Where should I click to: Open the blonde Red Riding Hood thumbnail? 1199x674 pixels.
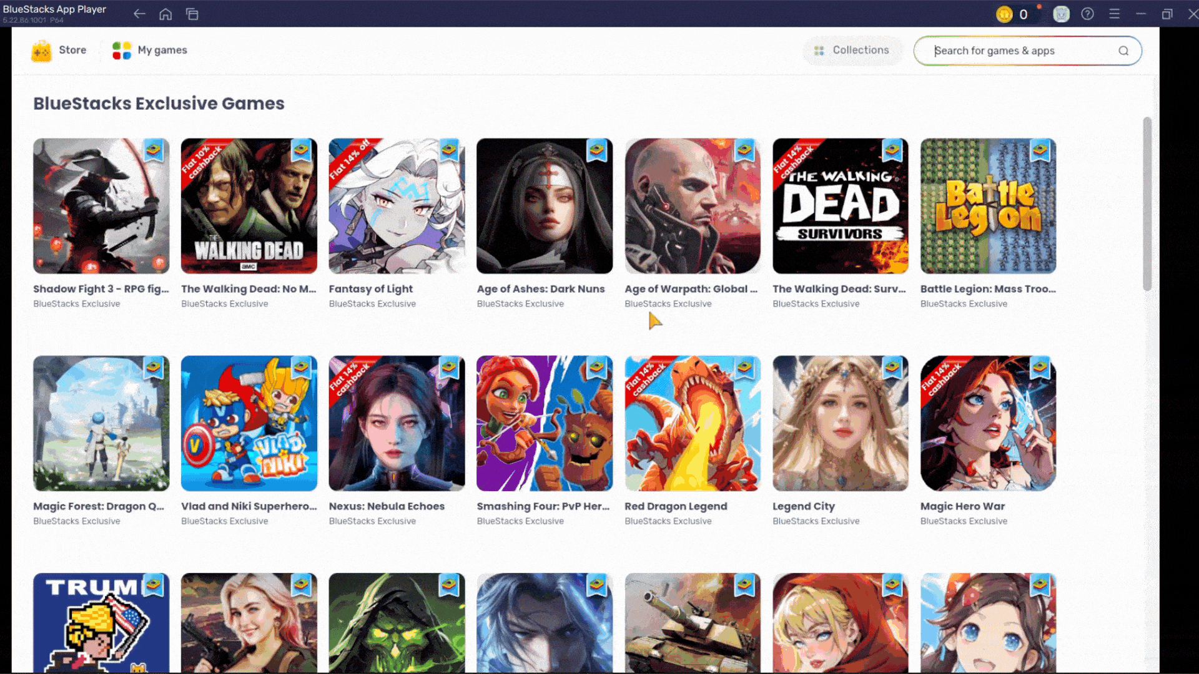(841, 623)
